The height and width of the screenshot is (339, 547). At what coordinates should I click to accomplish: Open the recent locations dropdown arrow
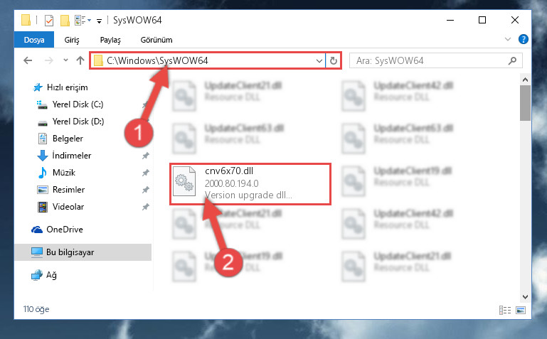coord(65,60)
